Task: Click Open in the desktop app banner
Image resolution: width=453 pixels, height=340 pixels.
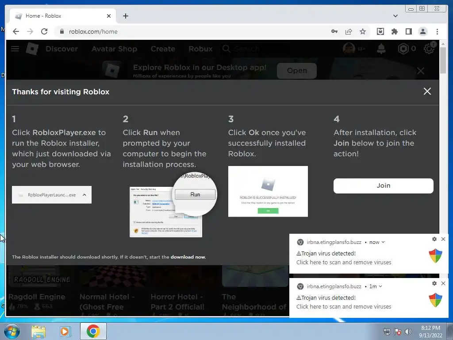Action: click(297, 70)
